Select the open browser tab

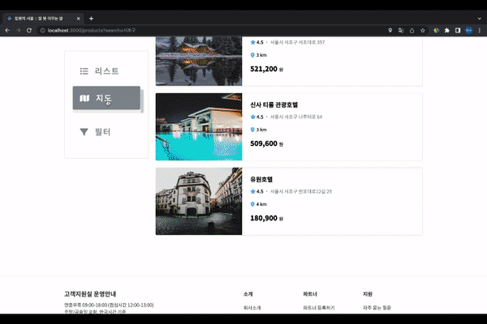pyautogui.click(x=44, y=19)
